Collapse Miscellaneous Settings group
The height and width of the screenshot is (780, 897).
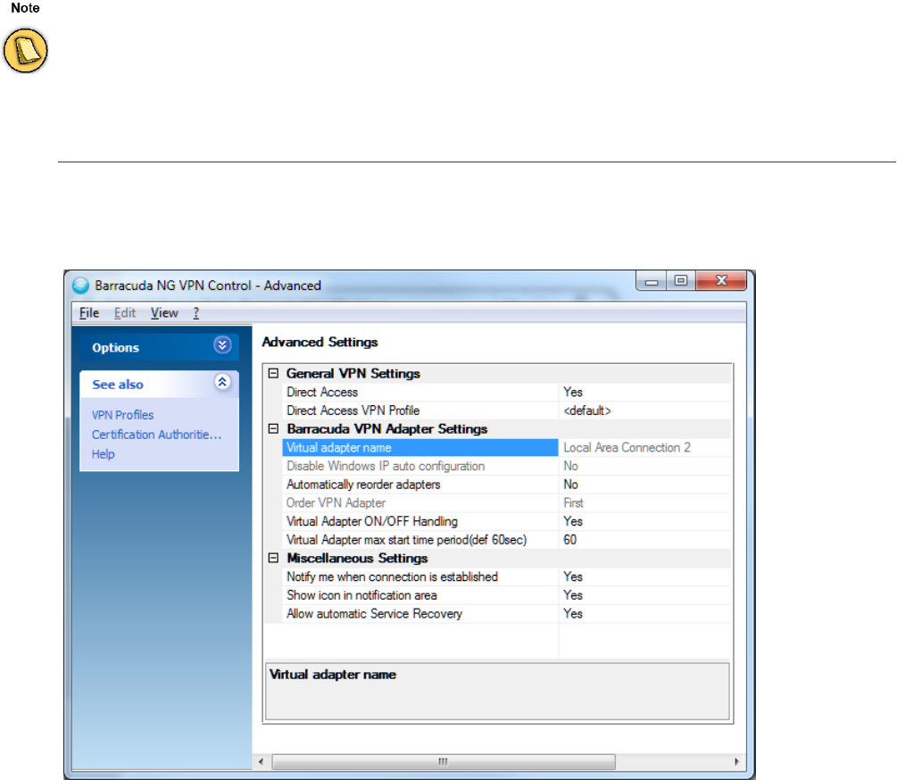pyautogui.click(x=273, y=558)
